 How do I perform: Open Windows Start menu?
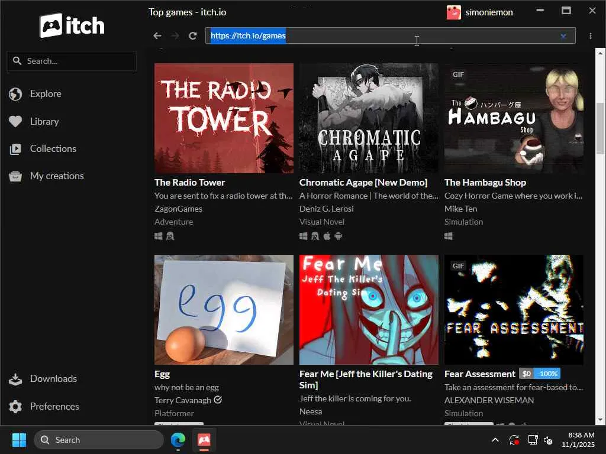[19, 440]
